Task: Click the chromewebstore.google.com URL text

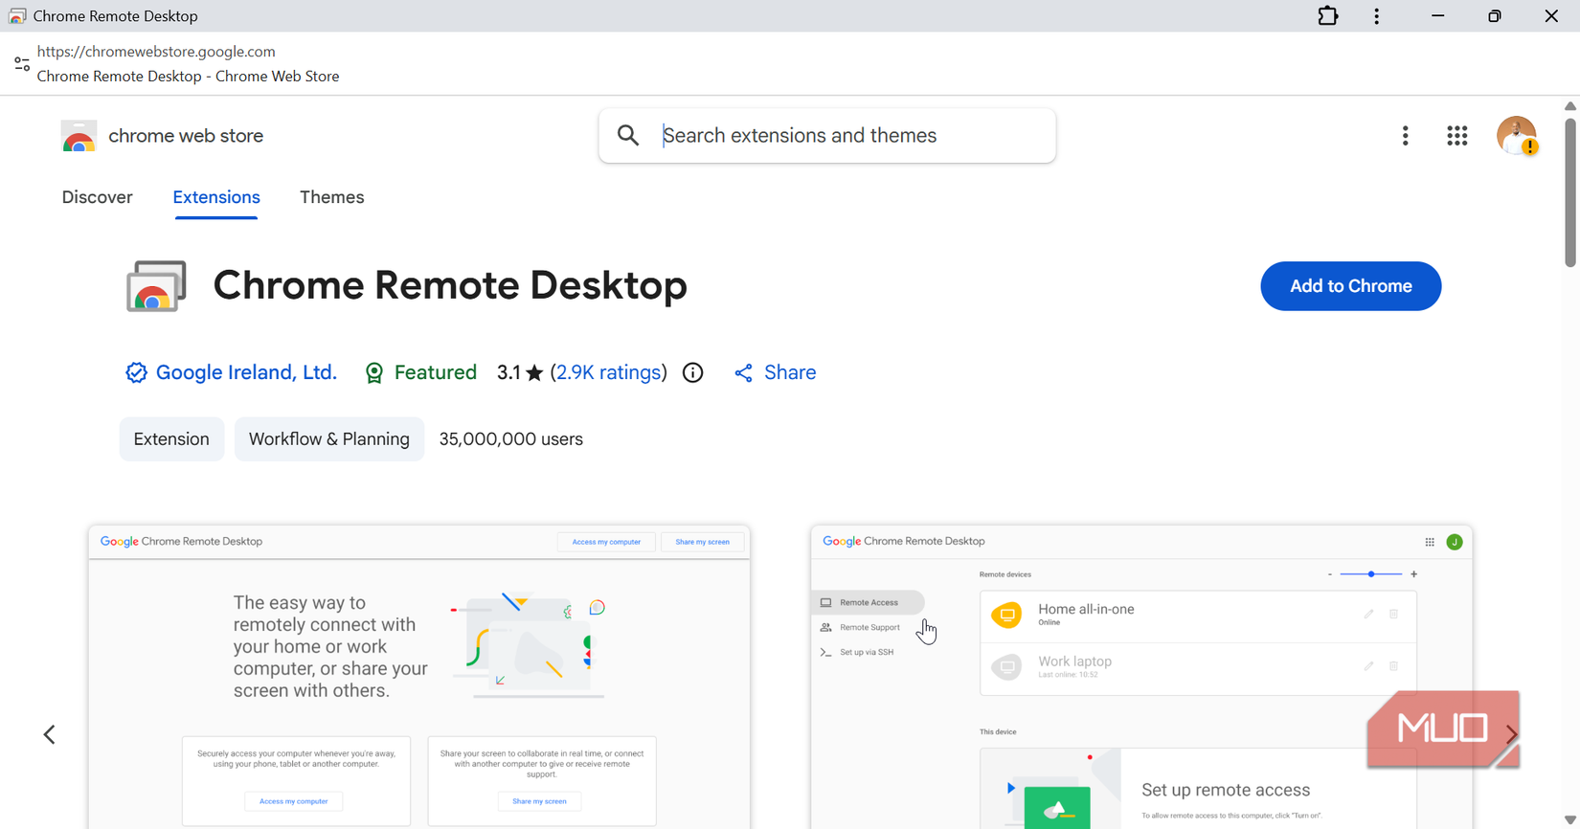Action: tap(156, 52)
